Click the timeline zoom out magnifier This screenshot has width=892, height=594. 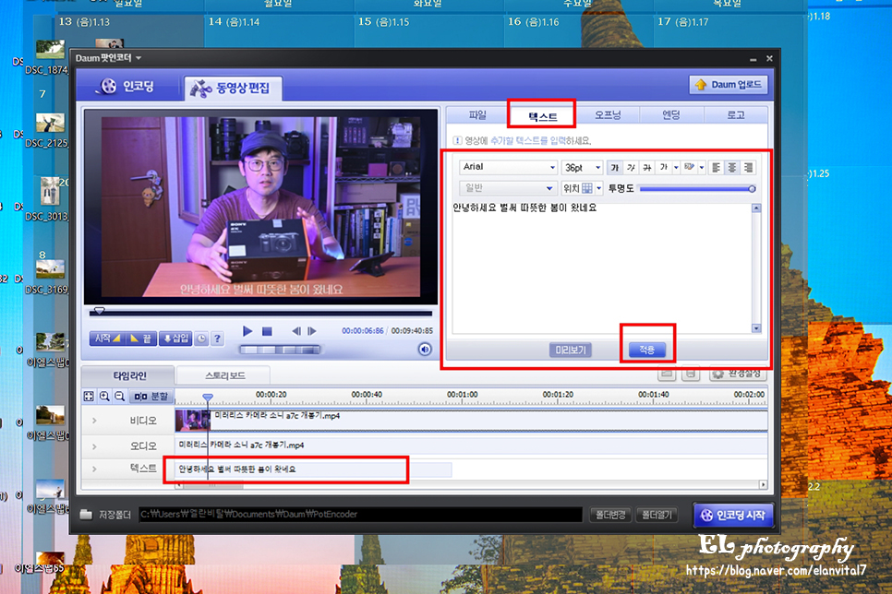(120, 397)
